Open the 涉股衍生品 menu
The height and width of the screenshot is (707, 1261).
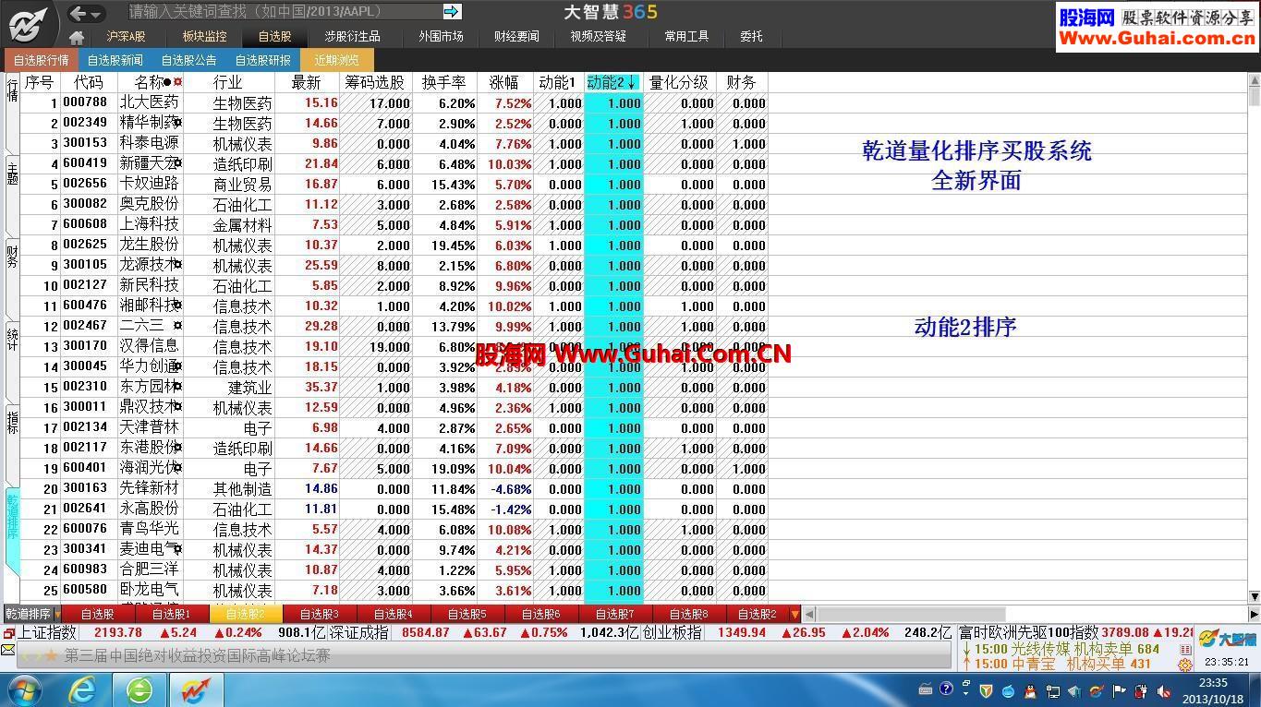coord(352,36)
